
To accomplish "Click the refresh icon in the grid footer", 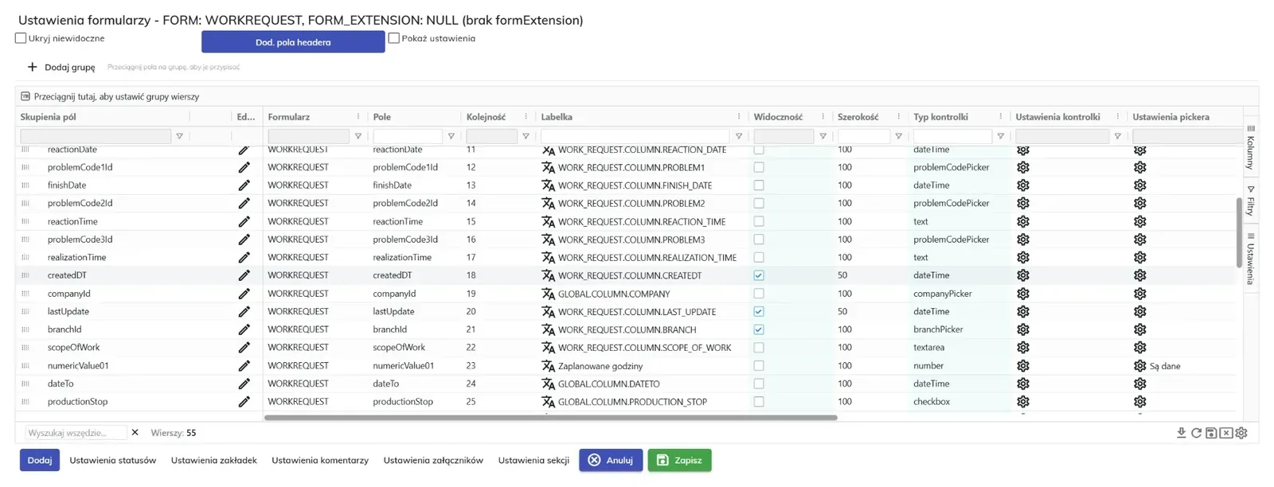I will point(1196,433).
